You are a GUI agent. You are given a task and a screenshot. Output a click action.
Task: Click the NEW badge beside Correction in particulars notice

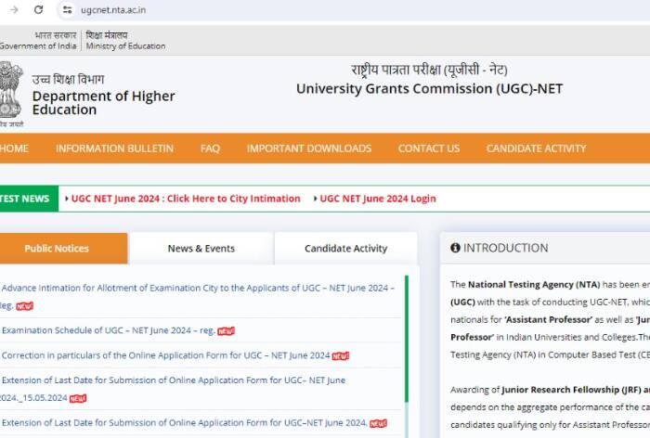[x=341, y=356]
